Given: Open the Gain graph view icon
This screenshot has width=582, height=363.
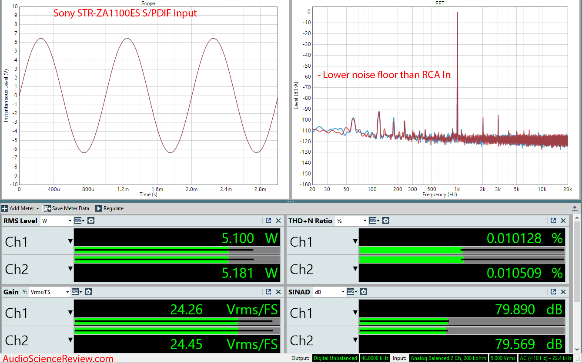Looking at the screenshot, I should coord(76,292).
